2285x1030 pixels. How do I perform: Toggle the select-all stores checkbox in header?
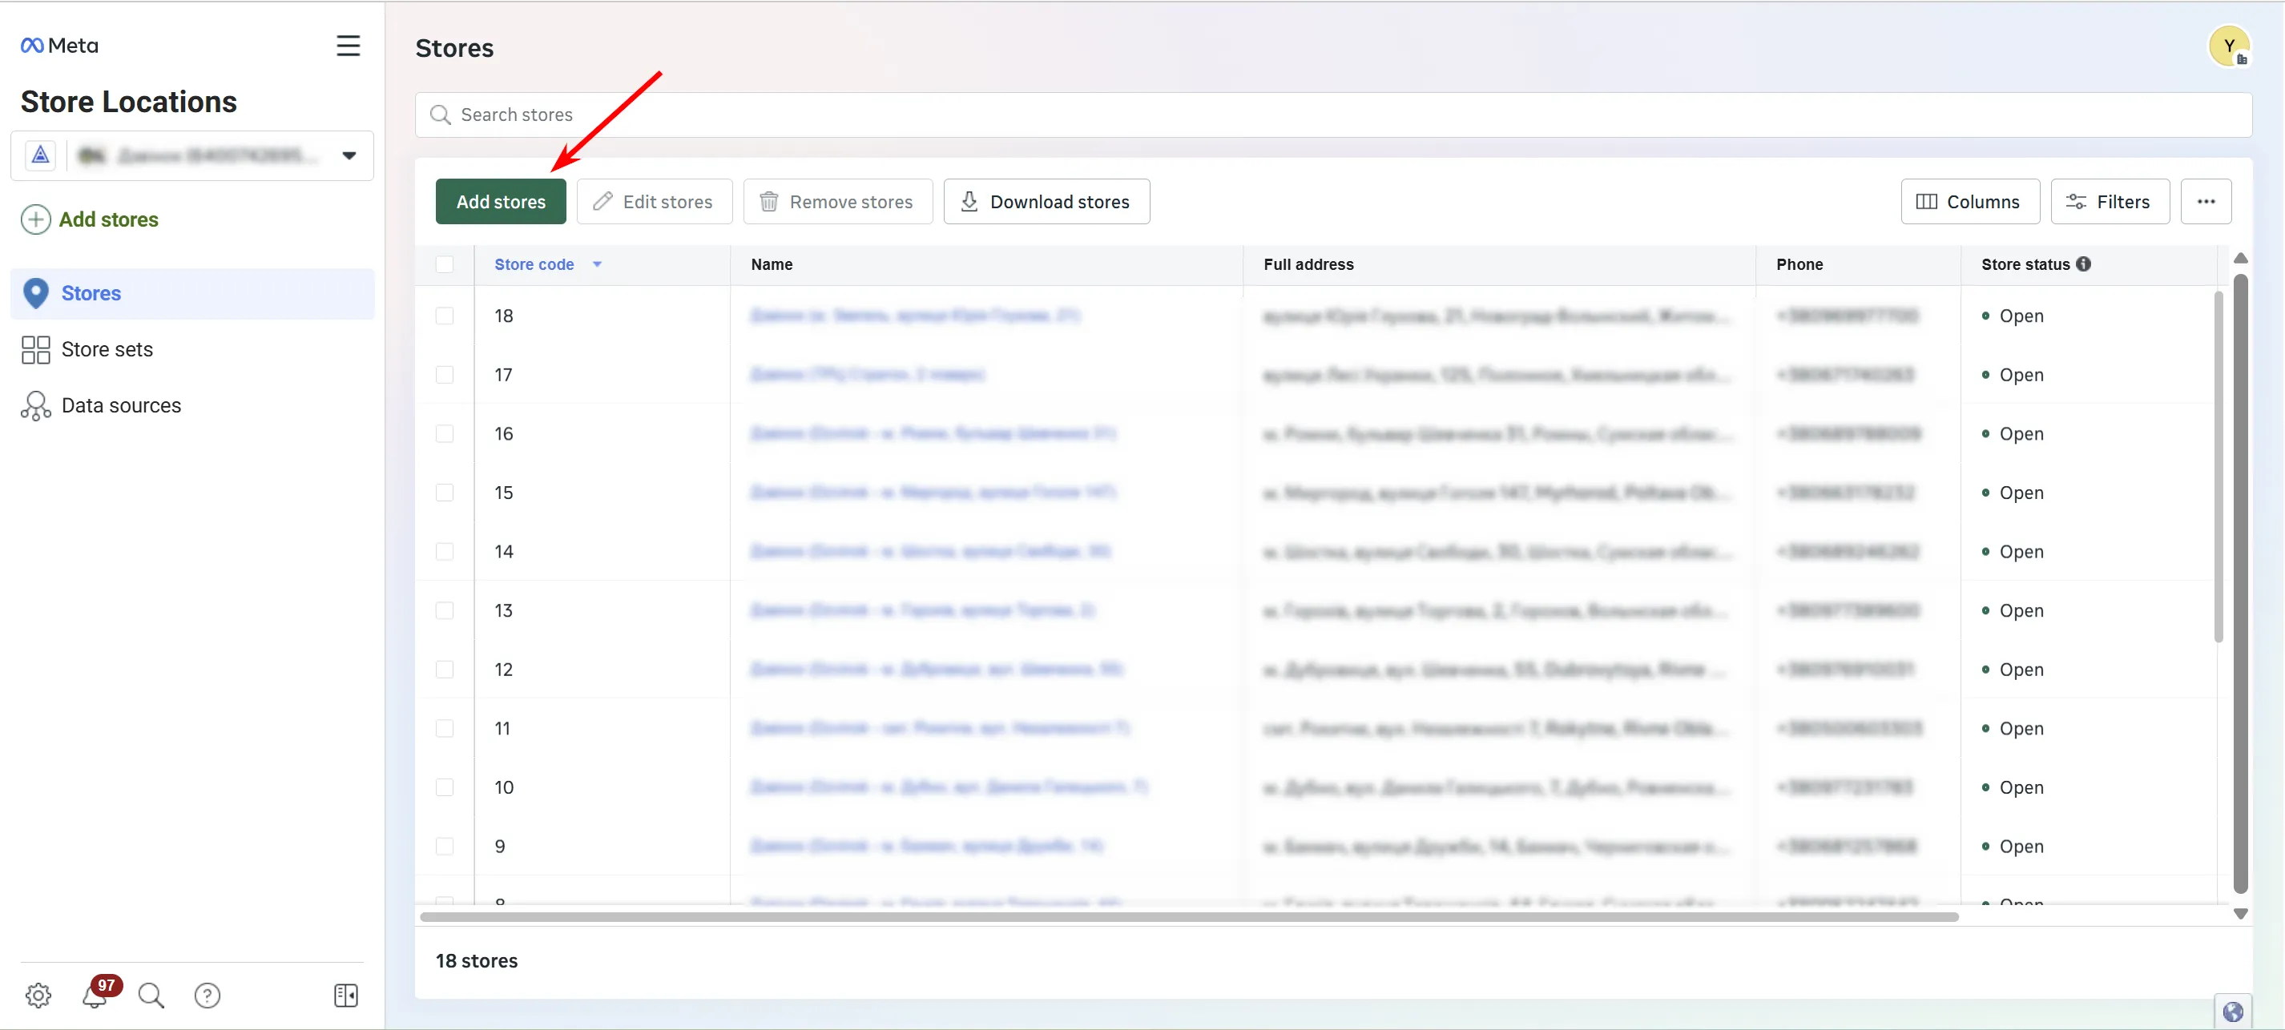point(445,264)
